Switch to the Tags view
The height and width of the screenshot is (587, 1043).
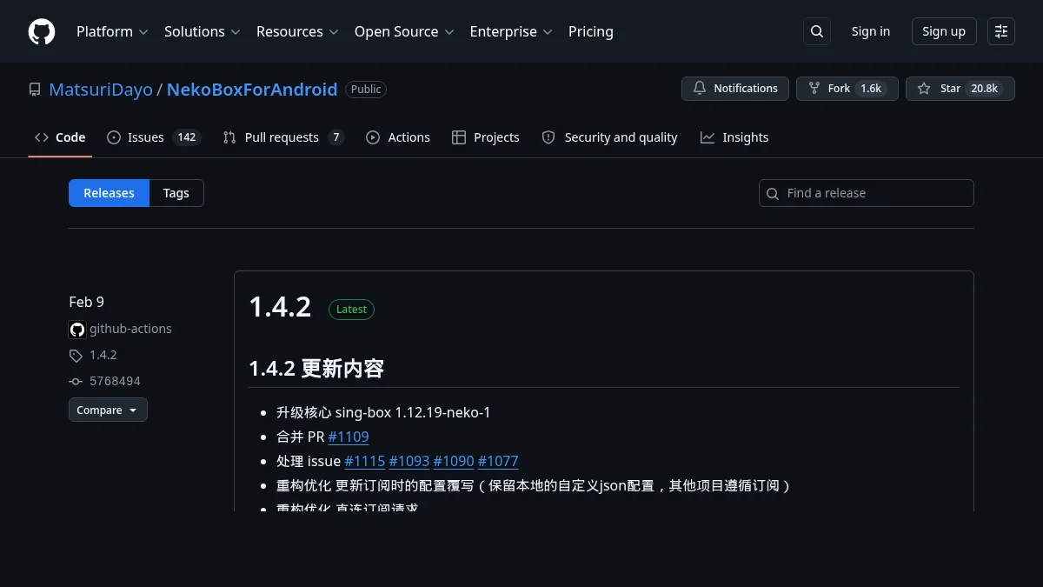pyautogui.click(x=176, y=193)
